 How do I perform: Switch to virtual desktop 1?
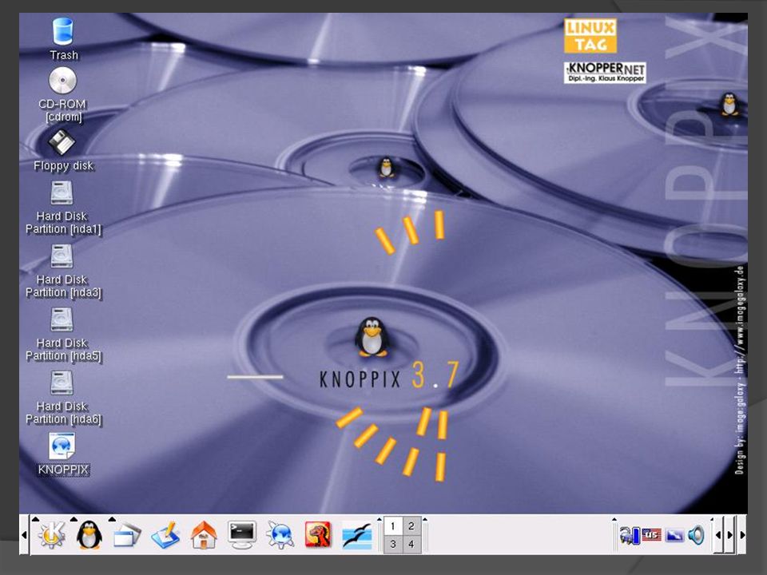[x=393, y=526]
